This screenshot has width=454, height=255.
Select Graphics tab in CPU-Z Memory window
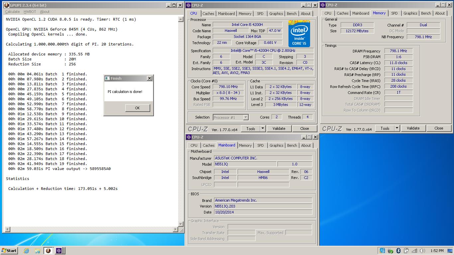tap(410, 13)
